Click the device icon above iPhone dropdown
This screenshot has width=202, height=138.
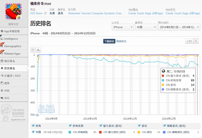coord(113,23)
